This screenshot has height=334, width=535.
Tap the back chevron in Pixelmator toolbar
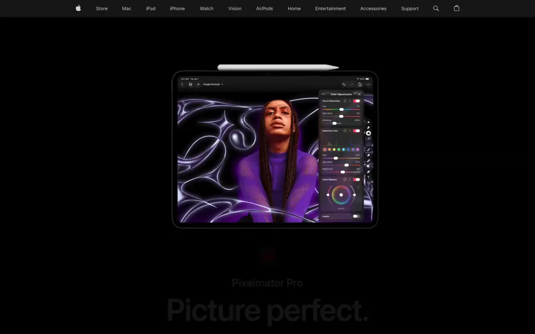[182, 84]
